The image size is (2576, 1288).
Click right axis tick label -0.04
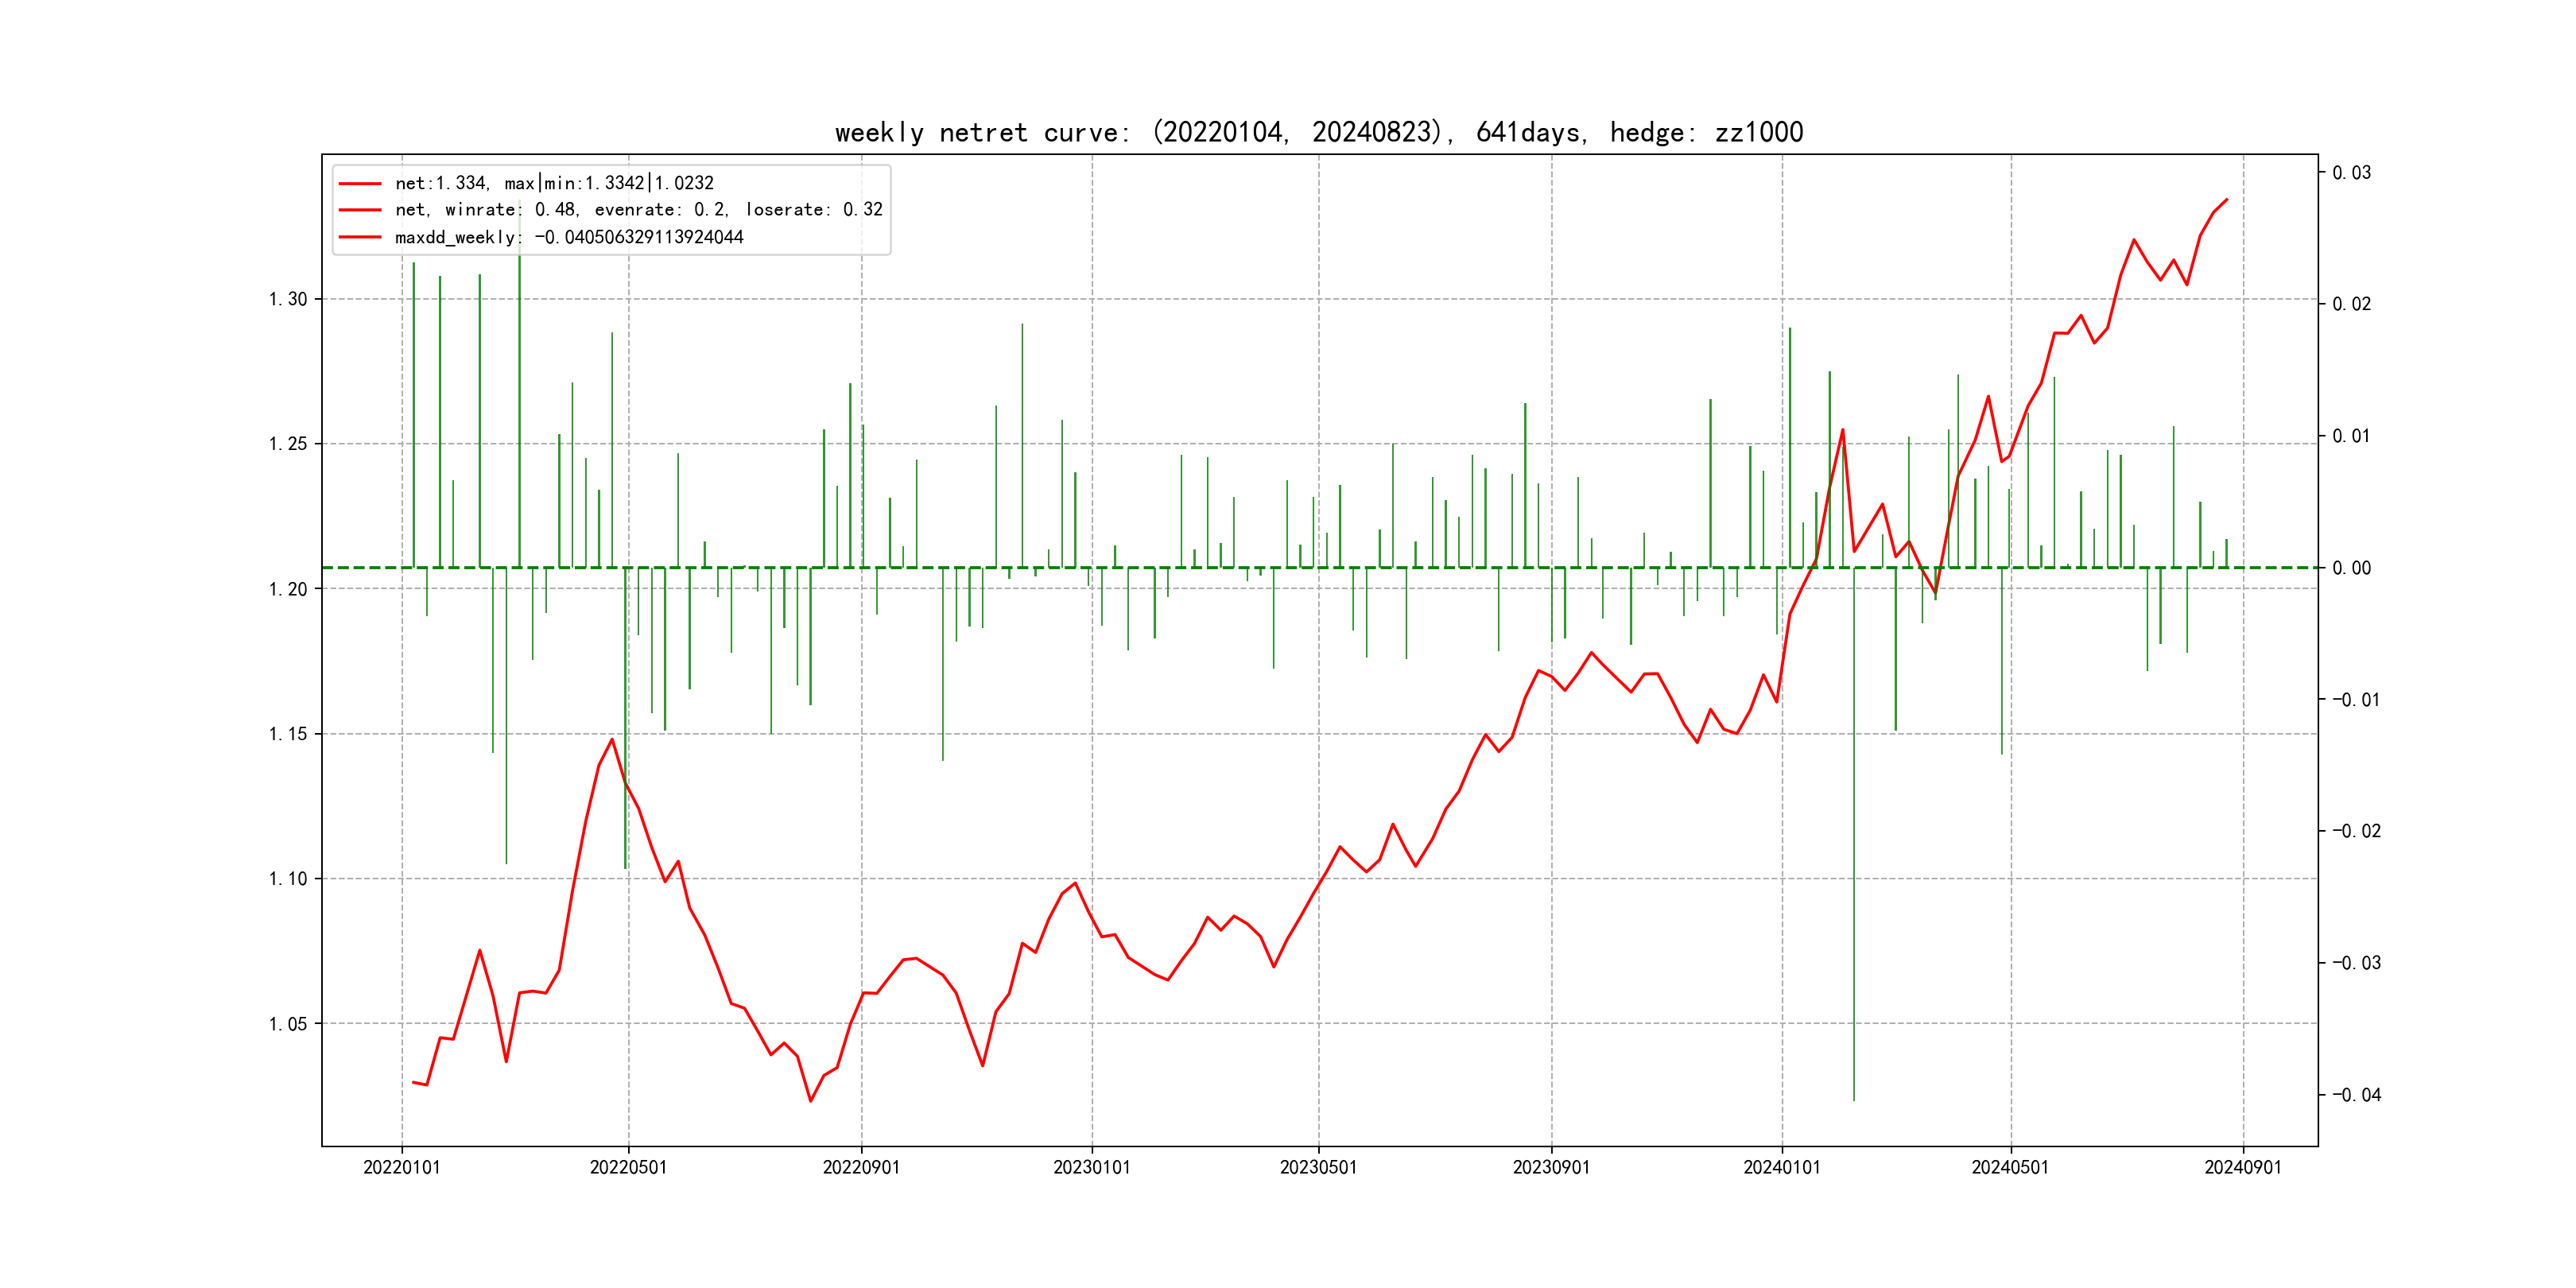coord(2356,1095)
